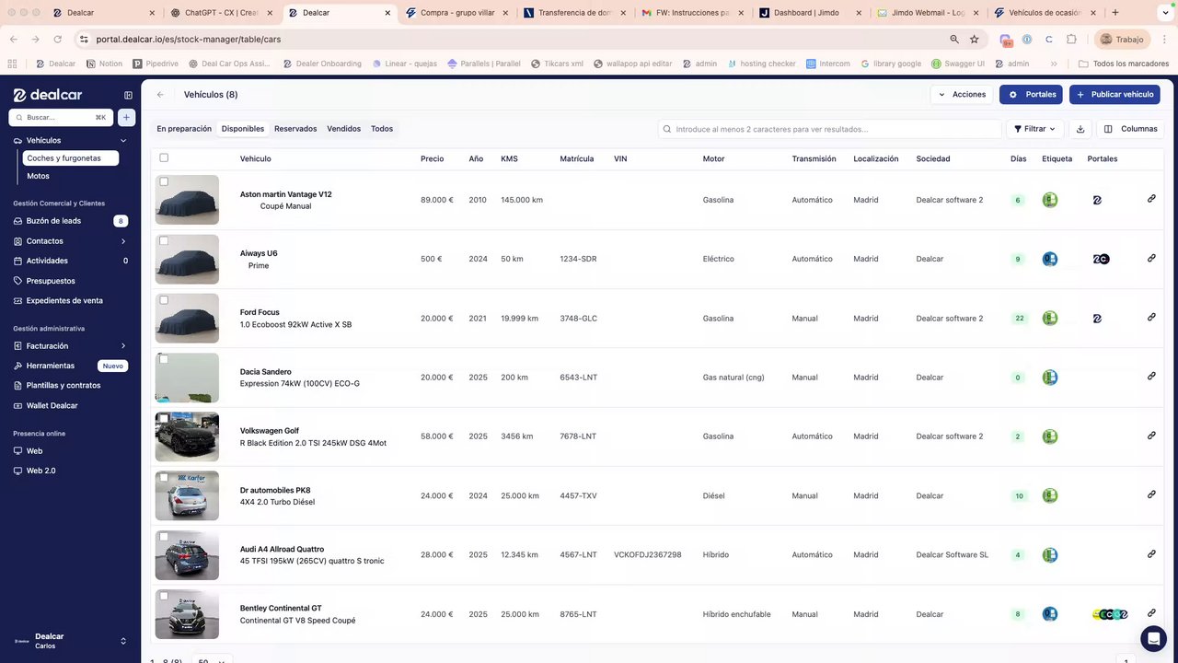
Task: Open the Todos los marcadores folder
Action: point(1124,64)
